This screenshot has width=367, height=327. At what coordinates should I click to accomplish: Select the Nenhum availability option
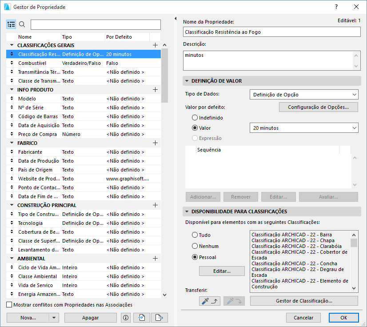click(195, 246)
